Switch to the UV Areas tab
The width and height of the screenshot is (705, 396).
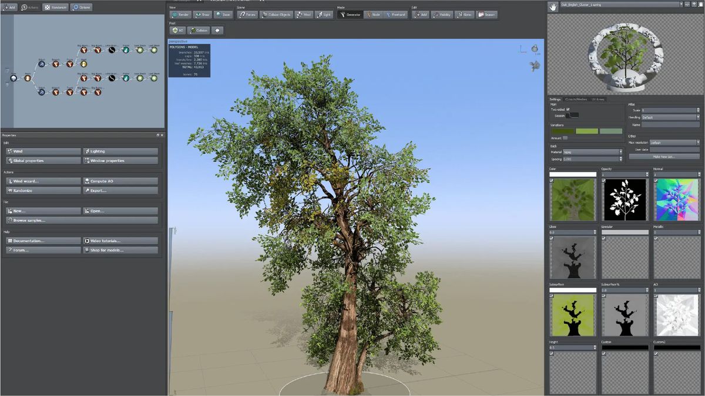pos(598,99)
